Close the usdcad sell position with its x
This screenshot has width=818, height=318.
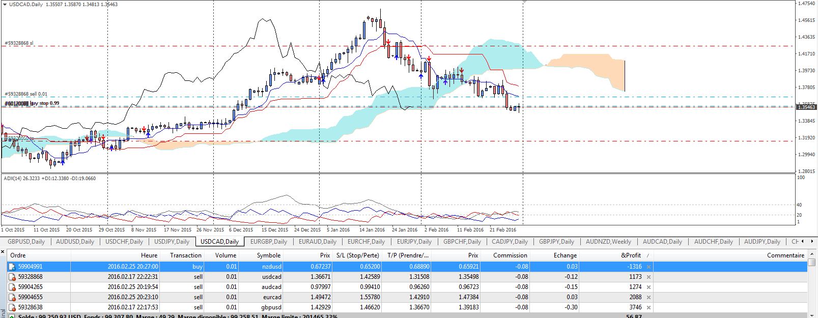648,277
